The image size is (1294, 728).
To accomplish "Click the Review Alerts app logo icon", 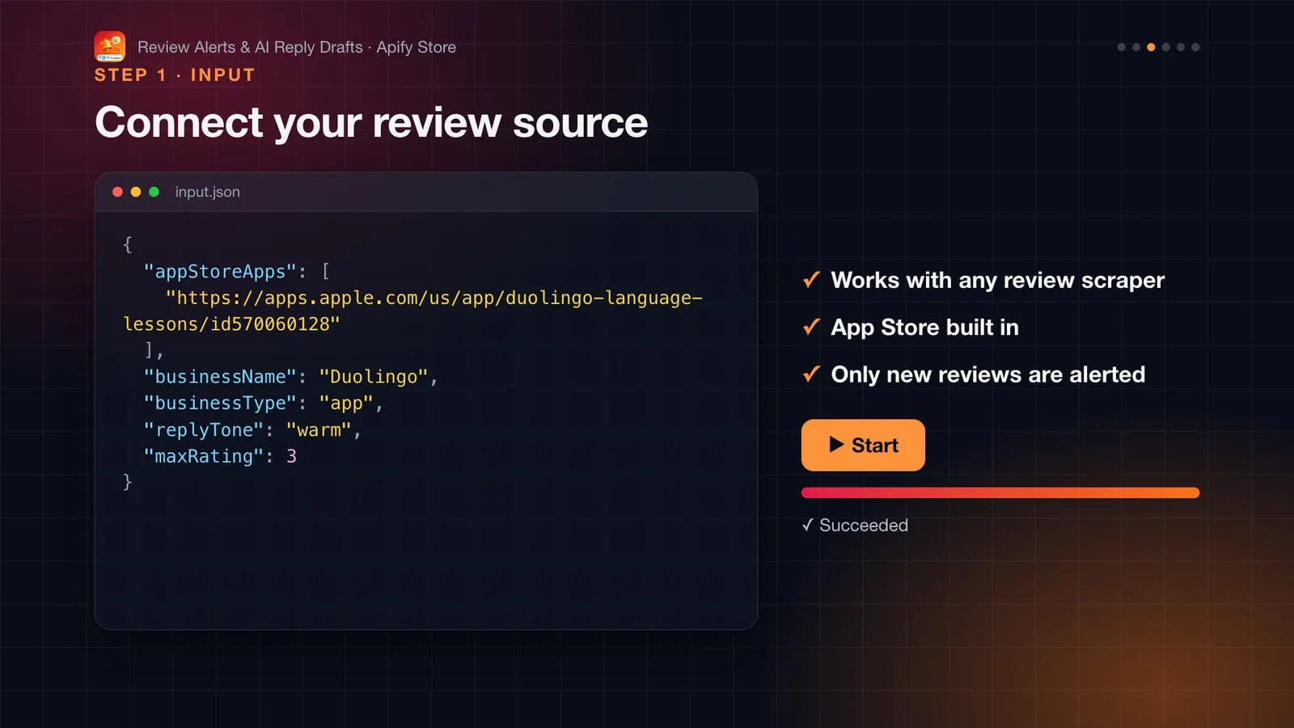I will click(x=110, y=47).
